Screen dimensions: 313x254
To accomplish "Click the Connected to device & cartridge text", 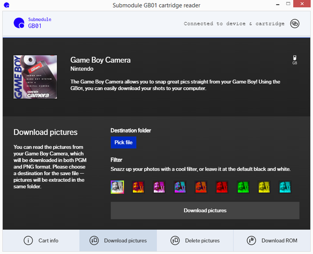I will (234, 23).
